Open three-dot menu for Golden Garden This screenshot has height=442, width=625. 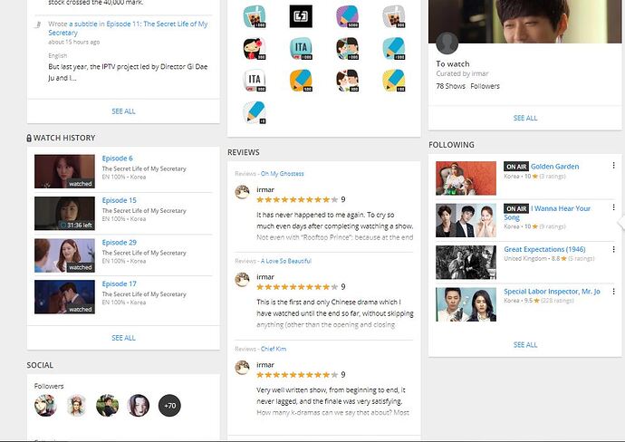click(x=613, y=167)
